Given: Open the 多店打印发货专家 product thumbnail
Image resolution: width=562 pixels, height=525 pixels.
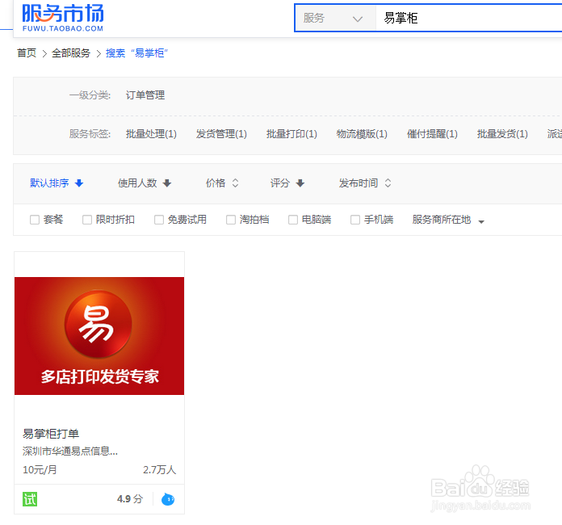Looking at the screenshot, I should click(99, 336).
